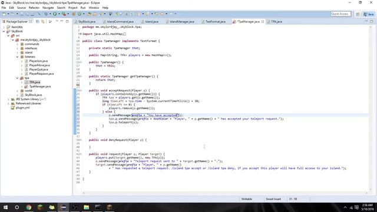Click the editor horizontal scrollbar
Image resolution: width=377 pixels, height=212 pixels.
(225, 193)
